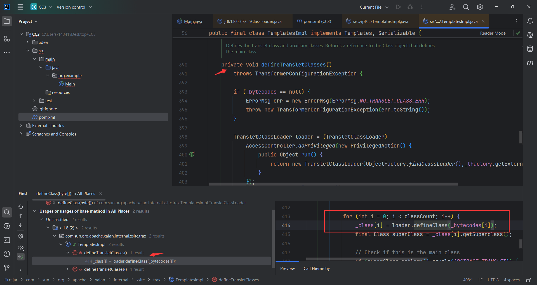
Task: Switch to pom.xml (CC3) tab
Action: tap(317, 21)
